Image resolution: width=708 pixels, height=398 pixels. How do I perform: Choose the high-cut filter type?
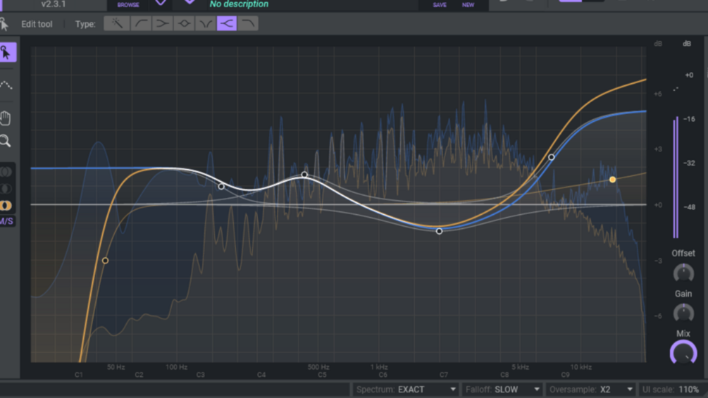(x=248, y=23)
